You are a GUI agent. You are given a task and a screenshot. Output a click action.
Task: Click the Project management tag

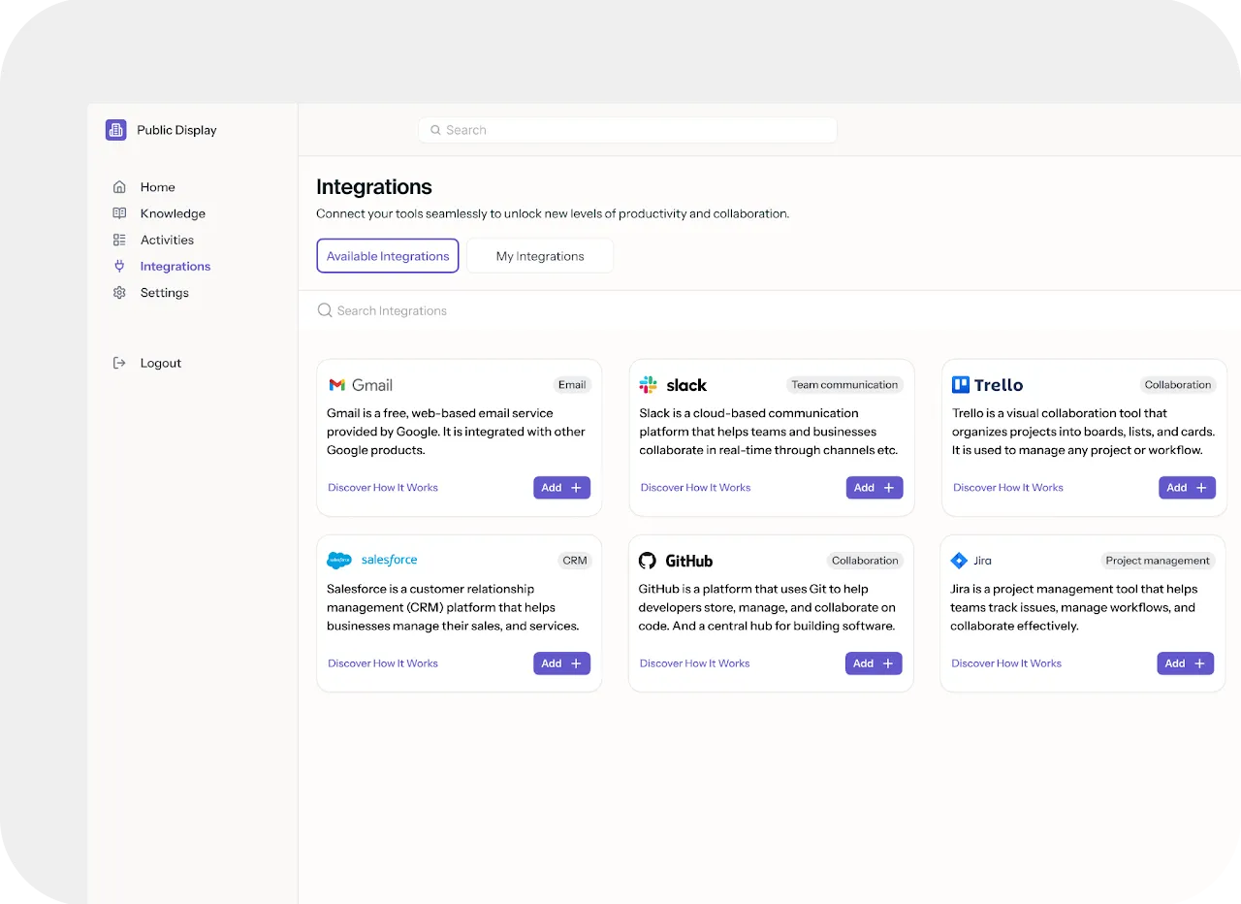[x=1158, y=561]
